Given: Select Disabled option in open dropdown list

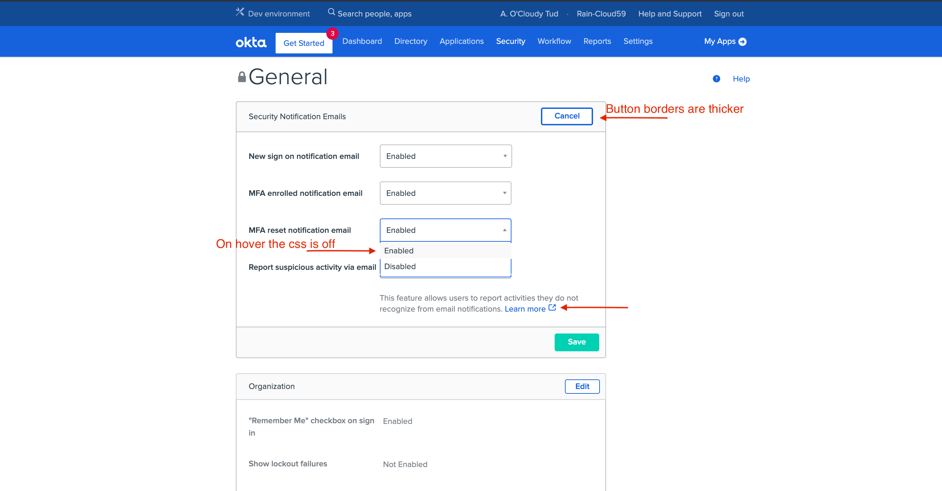Looking at the screenshot, I should 445,266.
